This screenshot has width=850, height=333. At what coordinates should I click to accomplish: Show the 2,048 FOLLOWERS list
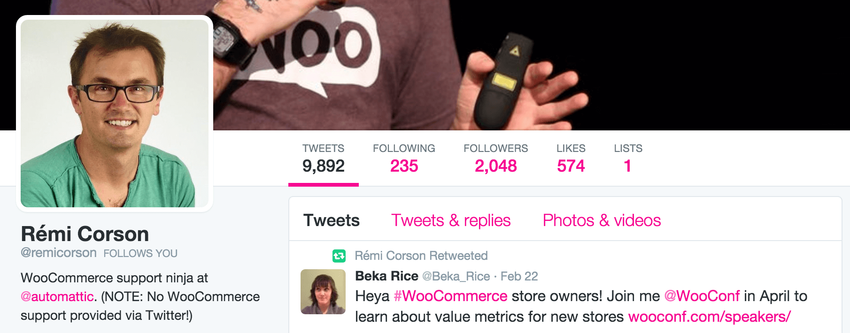pos(495,159)
